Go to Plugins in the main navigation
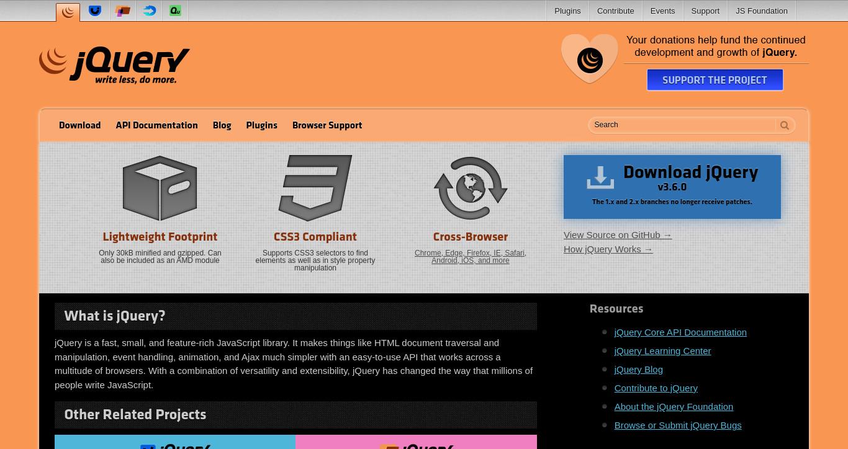Viewport: 848px width, 449px height. pos(261,125)
